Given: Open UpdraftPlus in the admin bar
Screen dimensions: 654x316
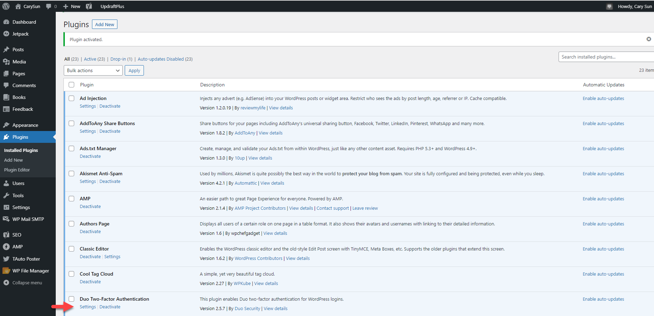Looking at the screenshot, I should (112, 6).
